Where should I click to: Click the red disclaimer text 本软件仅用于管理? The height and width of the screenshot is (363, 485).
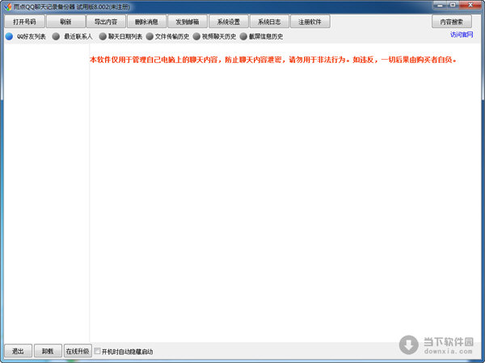(273, 60)
